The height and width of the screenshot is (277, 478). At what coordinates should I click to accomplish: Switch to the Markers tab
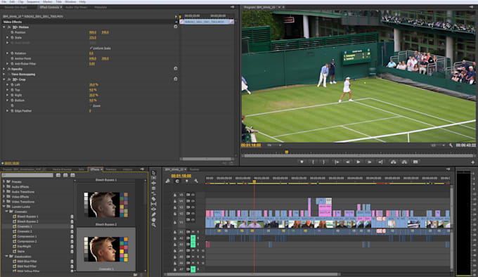(111, 169)
